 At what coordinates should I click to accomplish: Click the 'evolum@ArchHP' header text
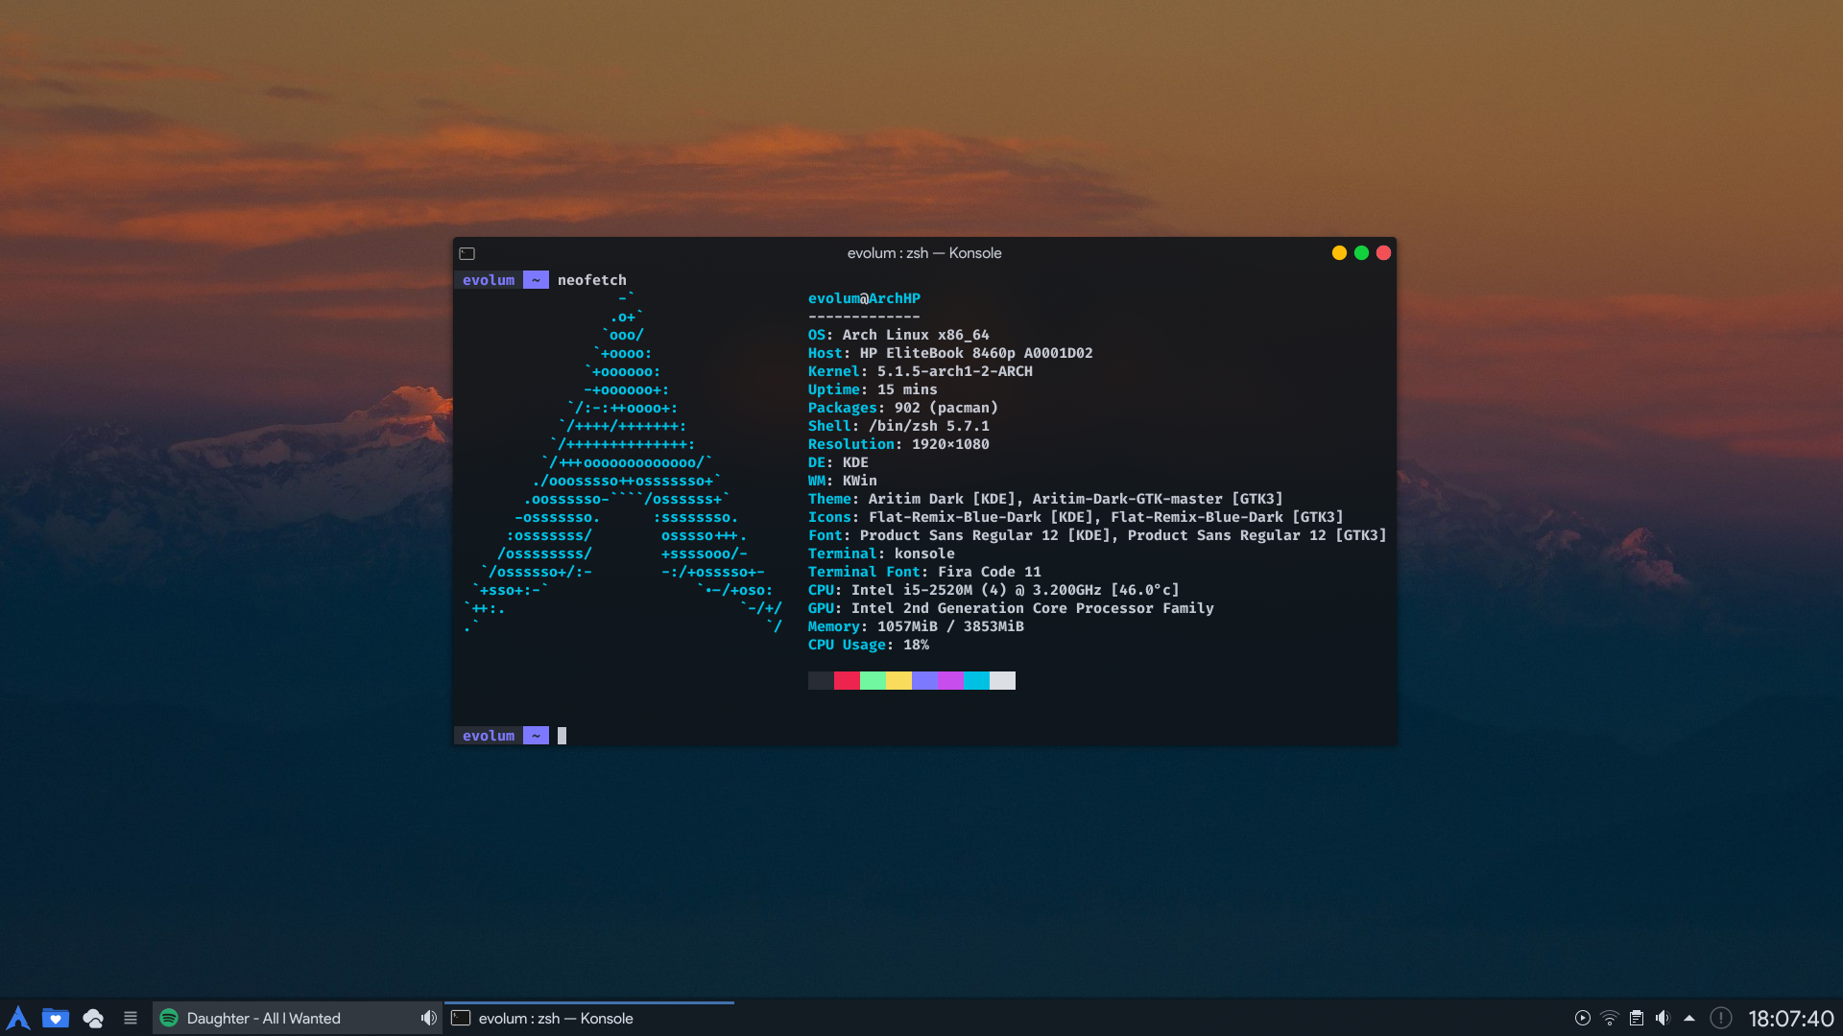[864, 298]
